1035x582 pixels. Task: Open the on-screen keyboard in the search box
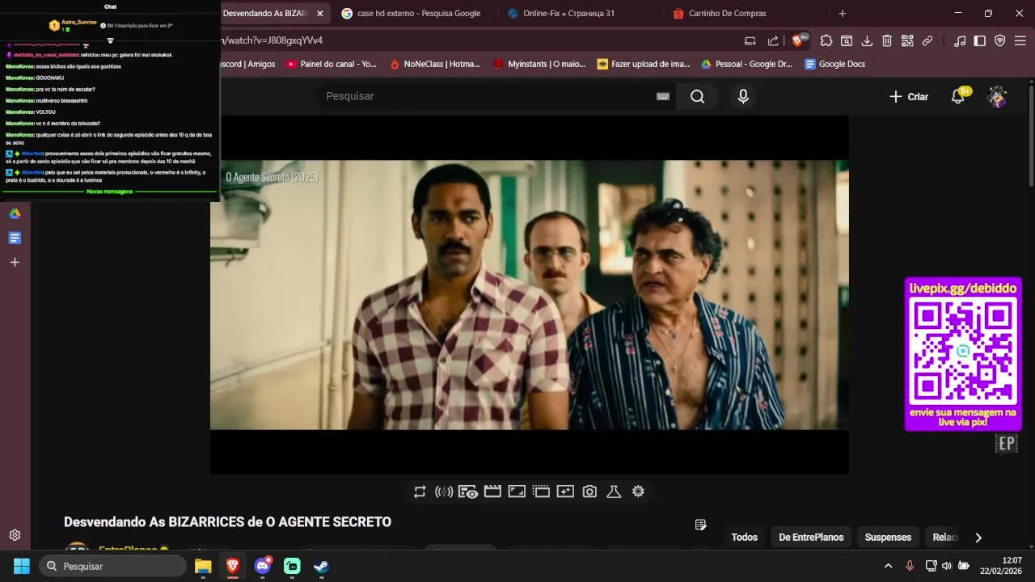click(663, 96)
